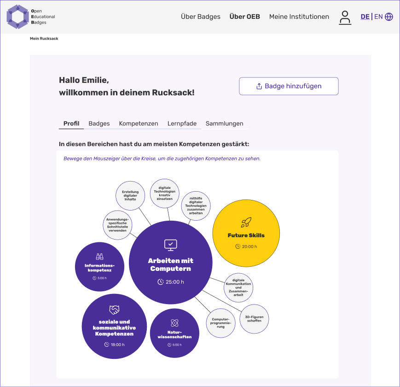The image size is (400, 387).
Task: Click the clock icon beside 25:00 h
Action: tap(161, 282)
